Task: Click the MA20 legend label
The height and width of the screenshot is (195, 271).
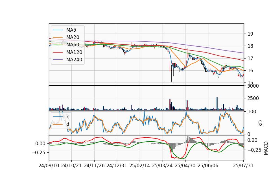Action: coord(73,37)
